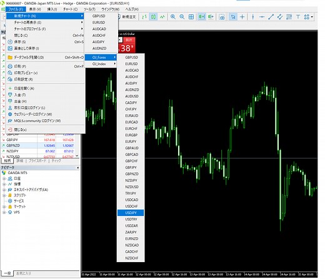
Task: Zoom out of the chart
Action: (182, 17)
